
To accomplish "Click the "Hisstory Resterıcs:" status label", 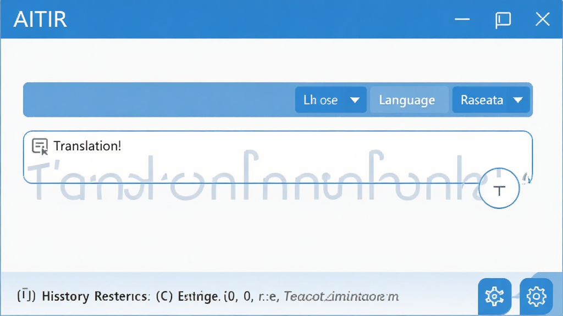I will coord(96,296).
